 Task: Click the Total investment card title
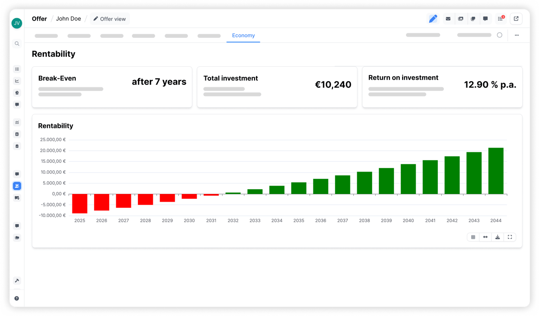pos(231,78)
